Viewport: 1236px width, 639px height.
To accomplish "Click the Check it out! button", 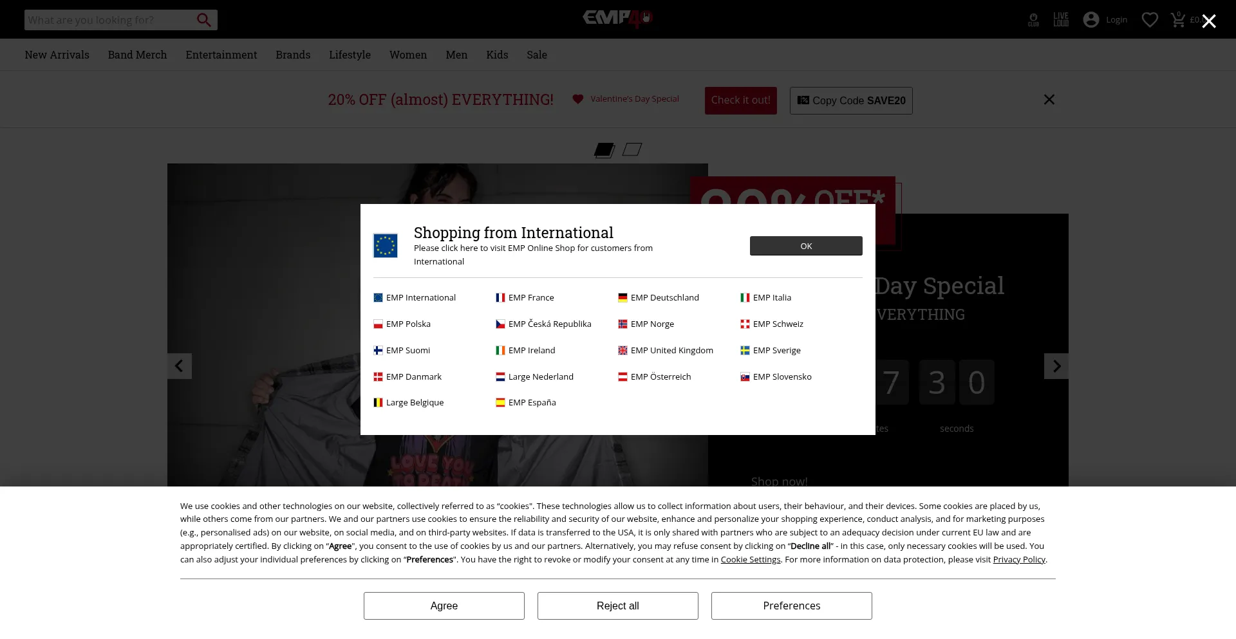I will click(x=741, y=100).
